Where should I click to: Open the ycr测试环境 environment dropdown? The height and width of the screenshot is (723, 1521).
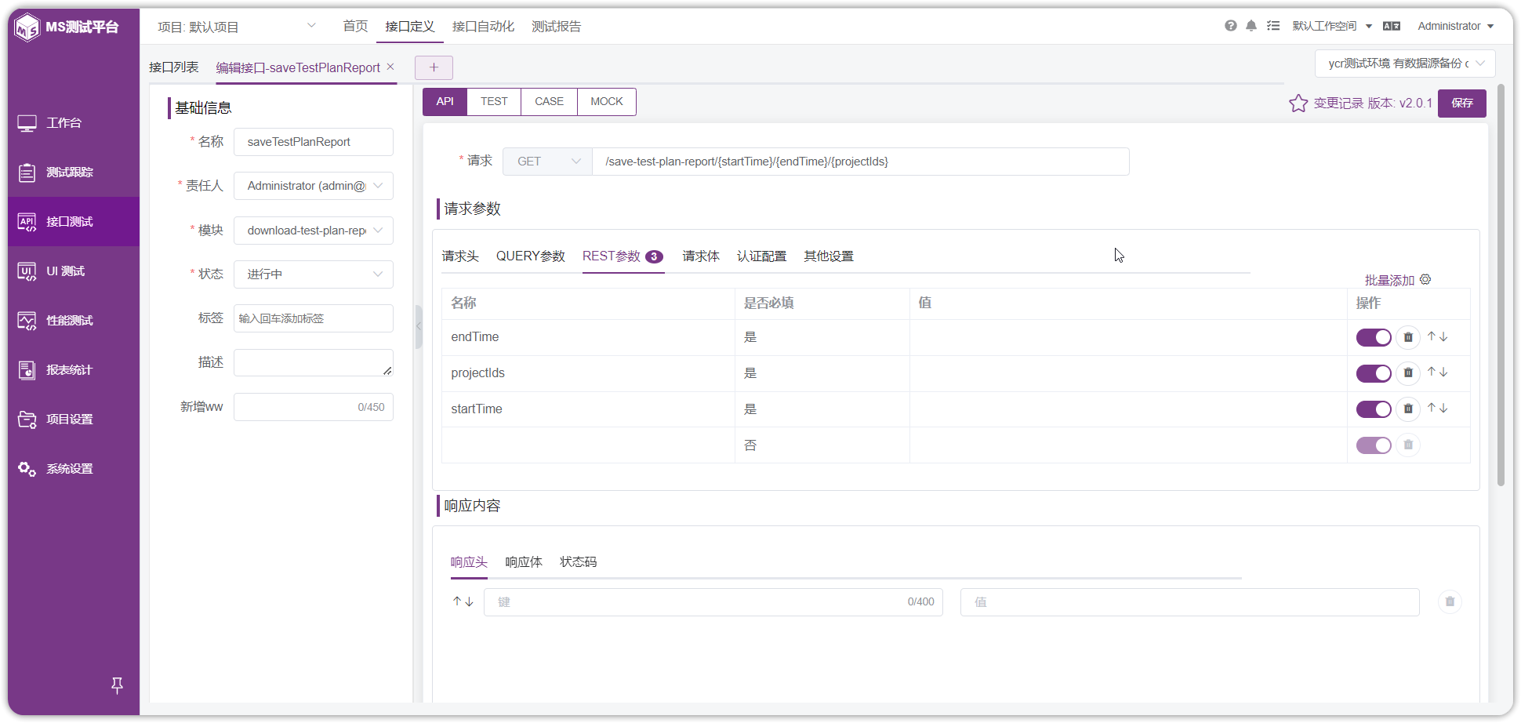click(1405, 64)
